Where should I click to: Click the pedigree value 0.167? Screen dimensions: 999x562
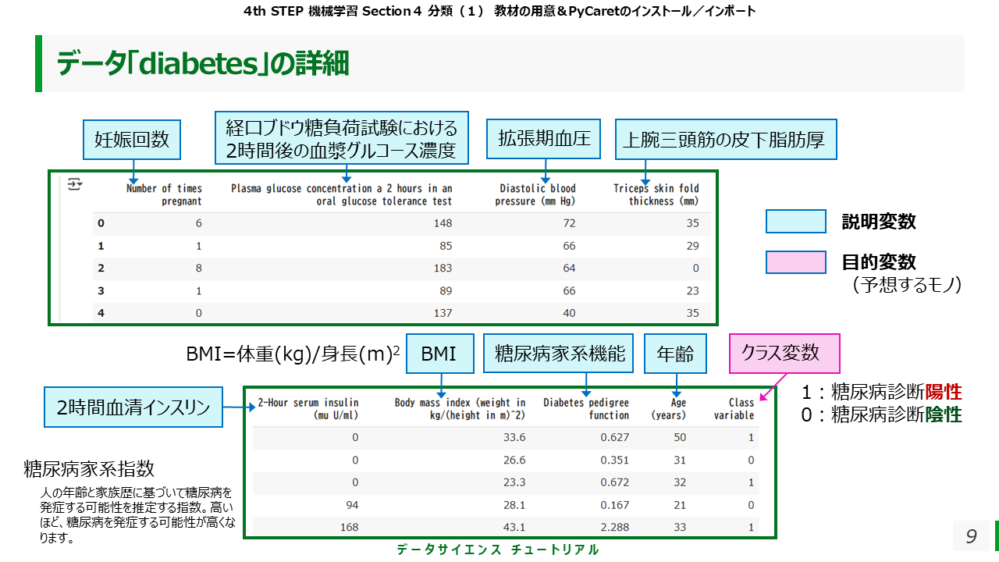click(x=615, y=505)
